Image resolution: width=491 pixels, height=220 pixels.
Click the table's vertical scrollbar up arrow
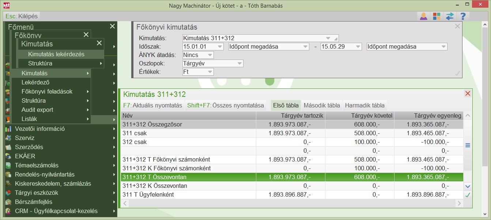(468, 116)
